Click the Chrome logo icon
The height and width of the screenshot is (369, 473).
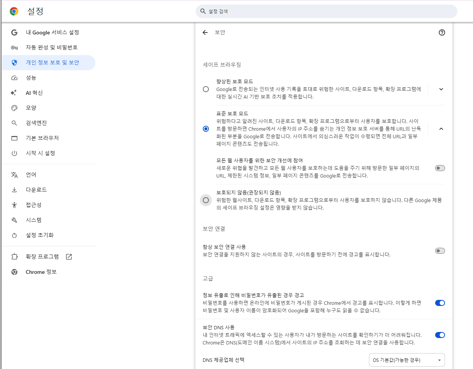(x=14, y=11)
